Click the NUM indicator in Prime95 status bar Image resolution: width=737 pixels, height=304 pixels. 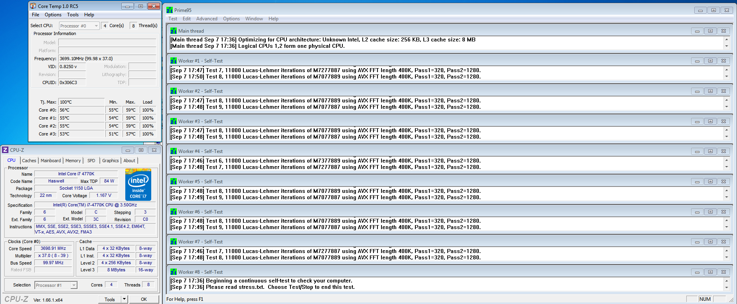705,299
